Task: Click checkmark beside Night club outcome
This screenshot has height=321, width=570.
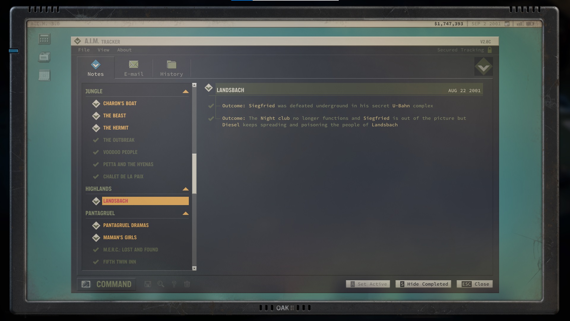Action: 211,119
